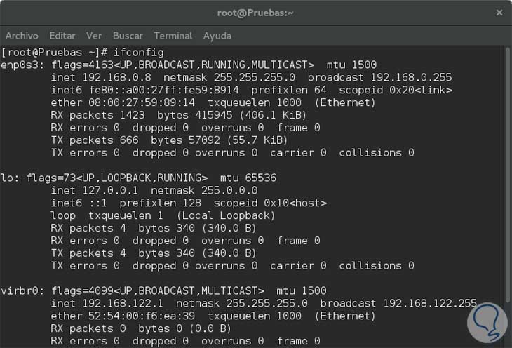
Task: Close the terminal window
Action: [x=499, y=12]
